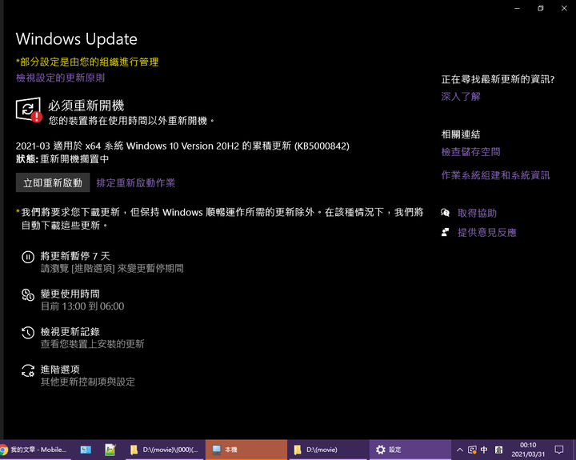This screenshot has width=576, height=460.
Task: Open 檢視更新記錄 update history text
Action: click(70, 332)
